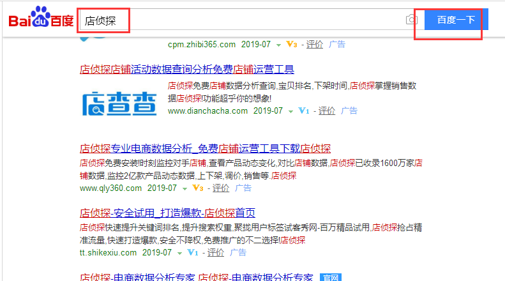
Task: Open camera image search icon
Action: point(412,20)
